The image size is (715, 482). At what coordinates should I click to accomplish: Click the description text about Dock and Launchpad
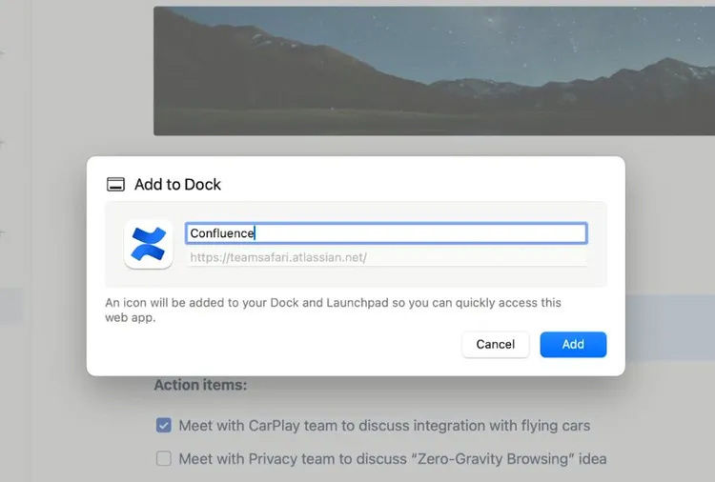[x=333, y=310]
